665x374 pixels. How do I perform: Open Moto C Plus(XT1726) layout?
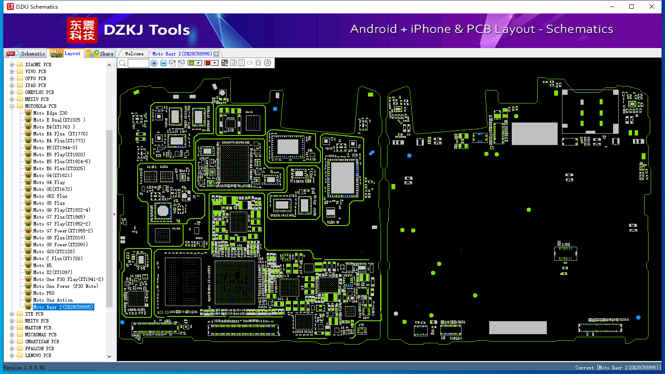point(58,258)
